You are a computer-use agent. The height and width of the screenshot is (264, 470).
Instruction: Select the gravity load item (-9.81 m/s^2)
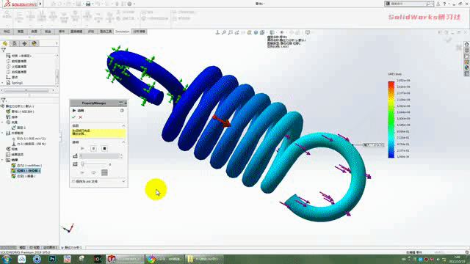29,139
